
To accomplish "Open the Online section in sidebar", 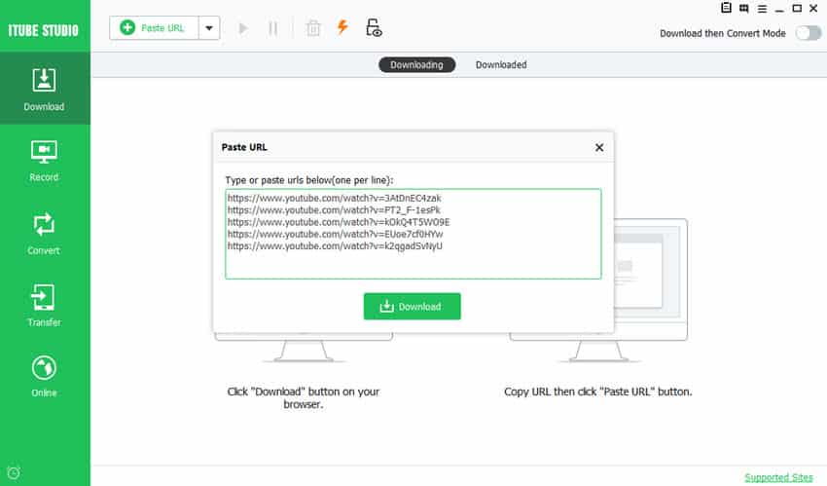I will (45, 377).
